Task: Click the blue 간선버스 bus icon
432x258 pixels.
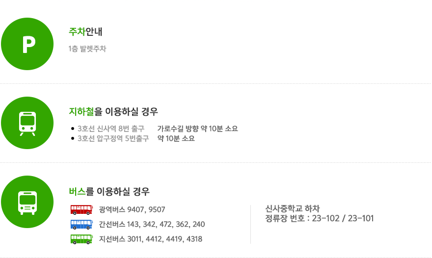Action: pyautogui.click(x=81, y=225)
